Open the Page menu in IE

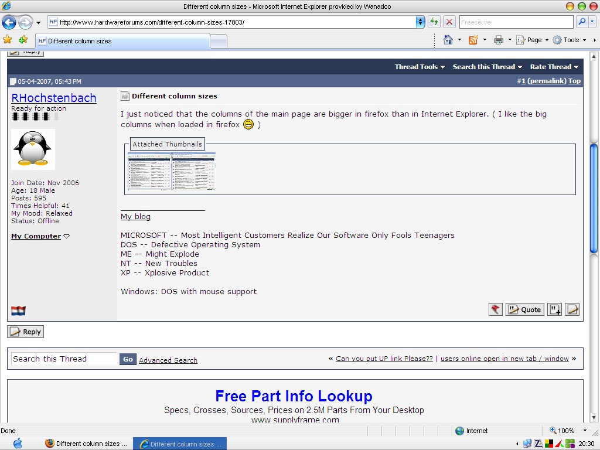[532, 40]
